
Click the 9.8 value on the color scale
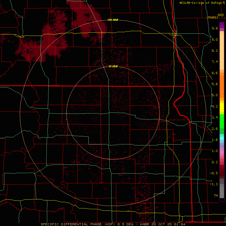[215, 28]
